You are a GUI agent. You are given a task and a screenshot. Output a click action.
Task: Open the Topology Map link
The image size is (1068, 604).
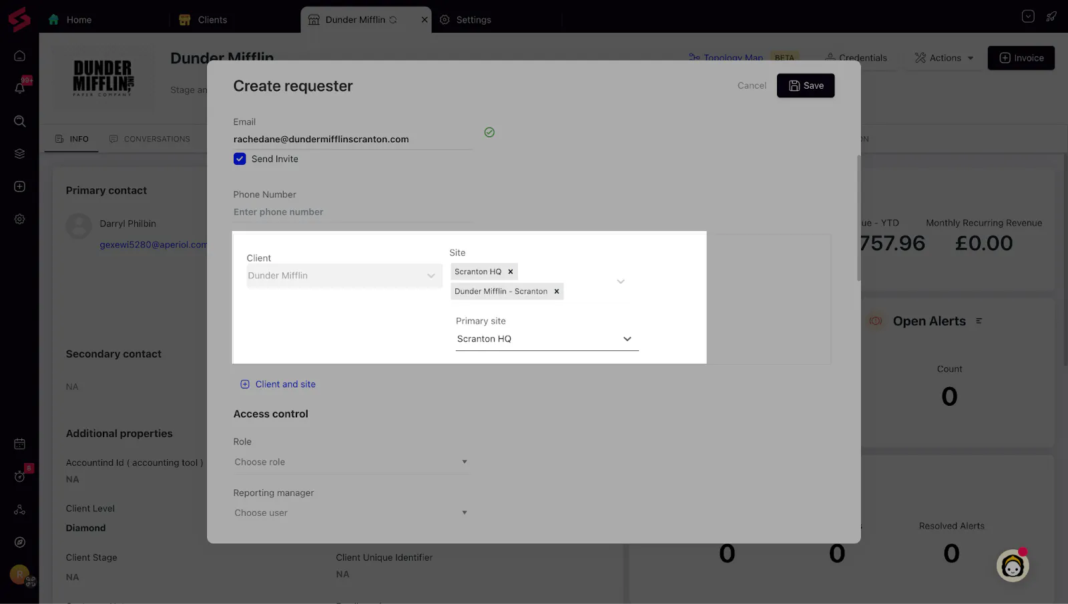(x=726, y=58)
